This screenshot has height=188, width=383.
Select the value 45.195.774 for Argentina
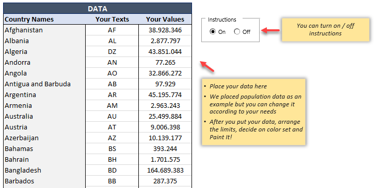pos(165,95)
